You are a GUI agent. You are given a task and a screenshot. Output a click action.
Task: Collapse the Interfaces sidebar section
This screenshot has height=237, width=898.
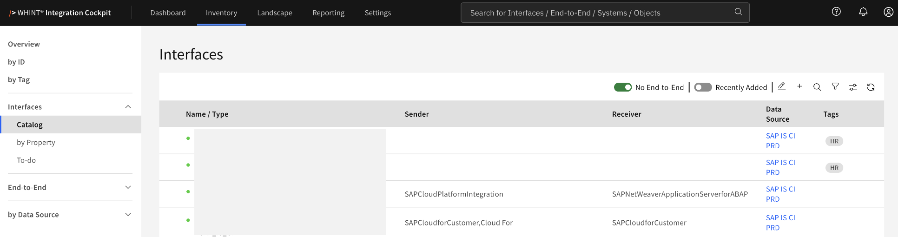[x=128, y=107]
